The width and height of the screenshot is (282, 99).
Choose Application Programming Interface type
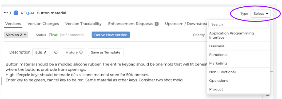239,35
